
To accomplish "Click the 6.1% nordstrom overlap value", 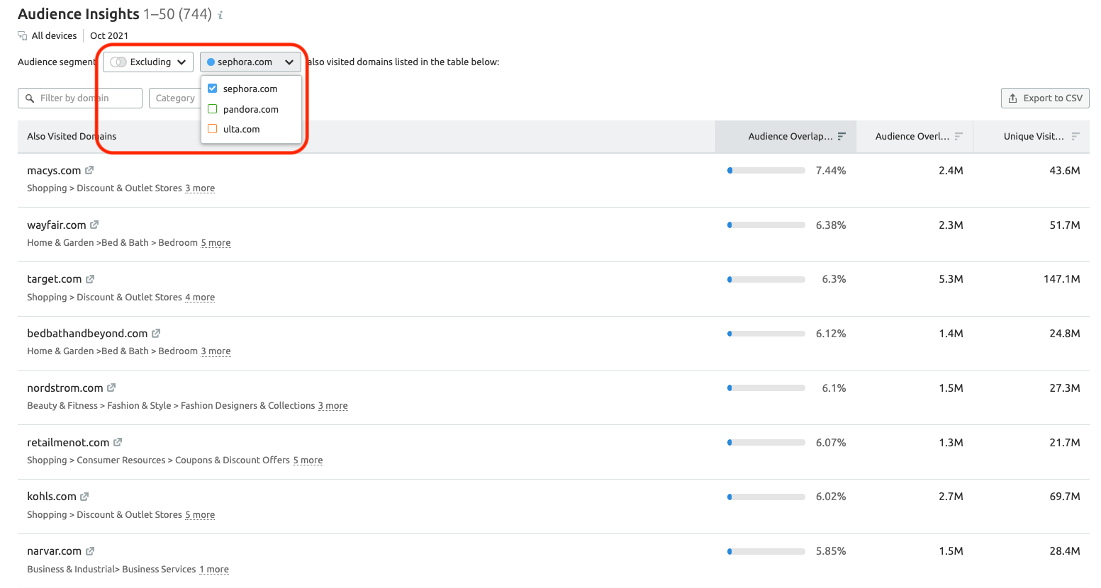I will pyautogui.click(x=834, y=388).
